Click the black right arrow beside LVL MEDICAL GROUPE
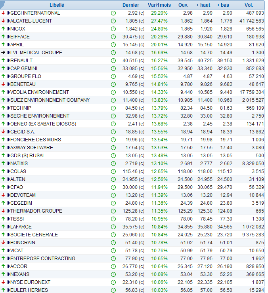 click(3, 53)
